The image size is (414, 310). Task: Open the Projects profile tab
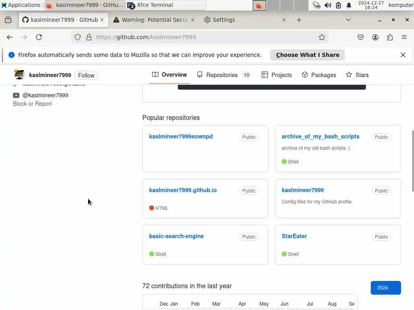(x=277, y=75)
